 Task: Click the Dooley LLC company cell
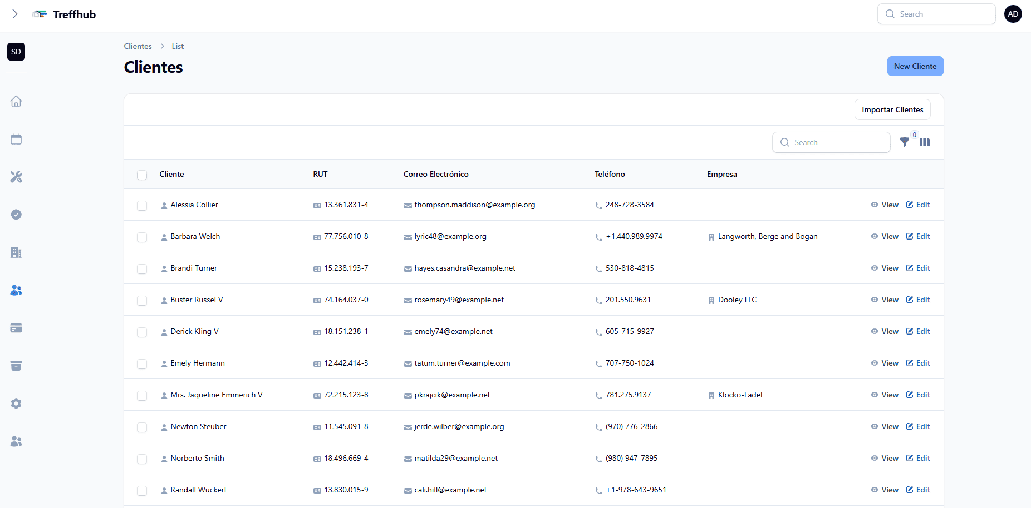click(737, 300)
